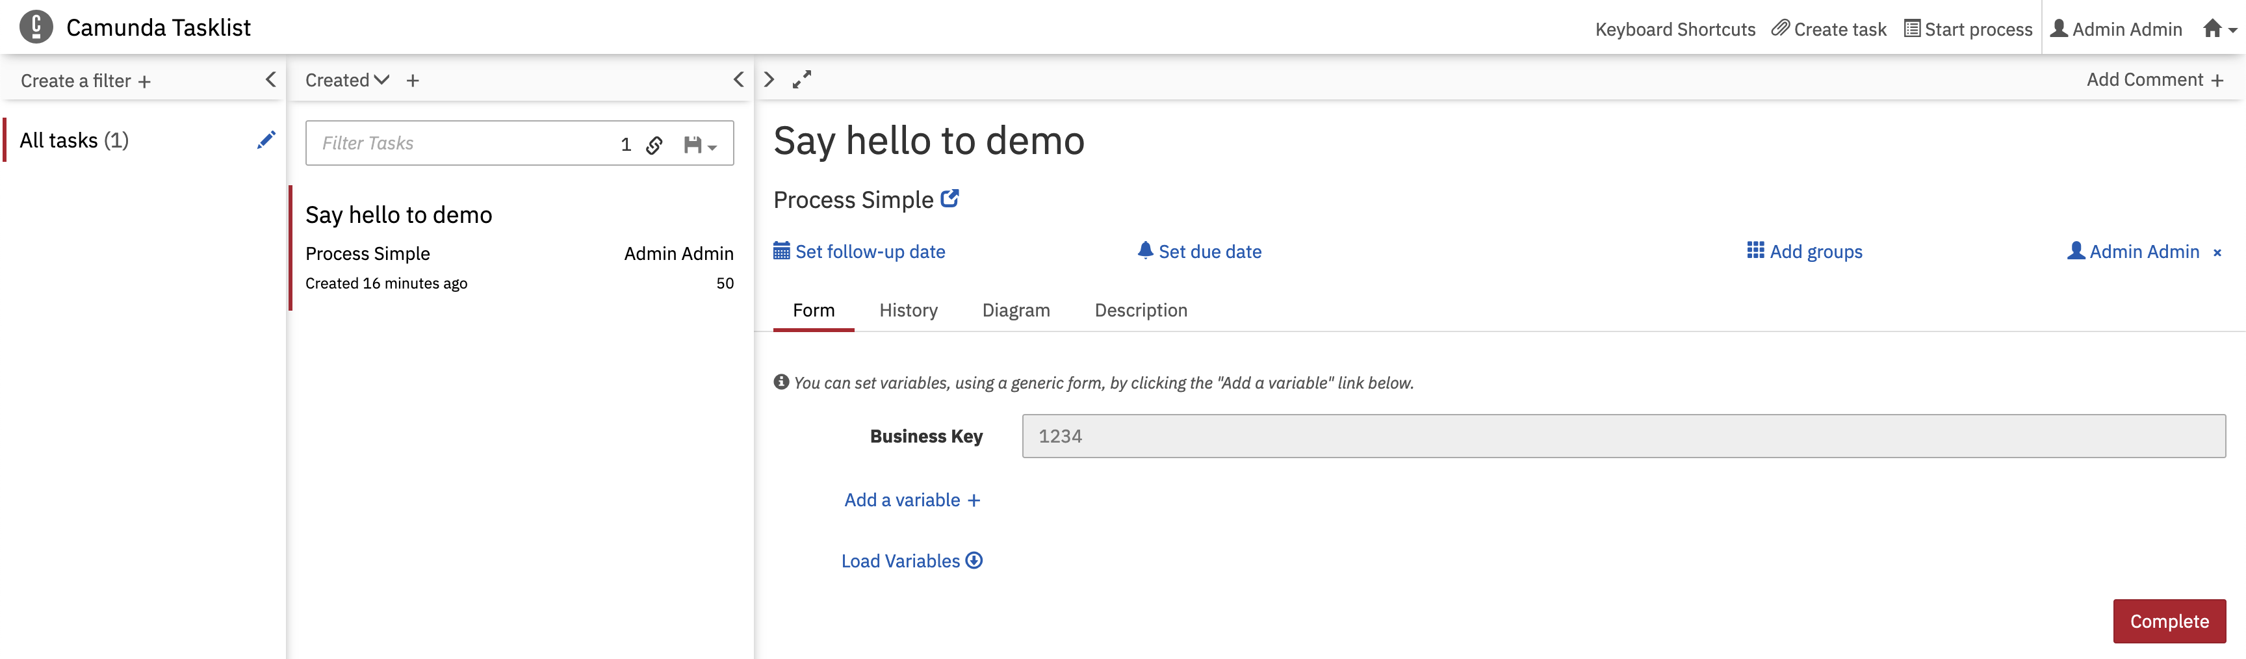Screen dimensions: 2246x659
Task: Click the Complete button
Action: click(x=2169, y=621)
